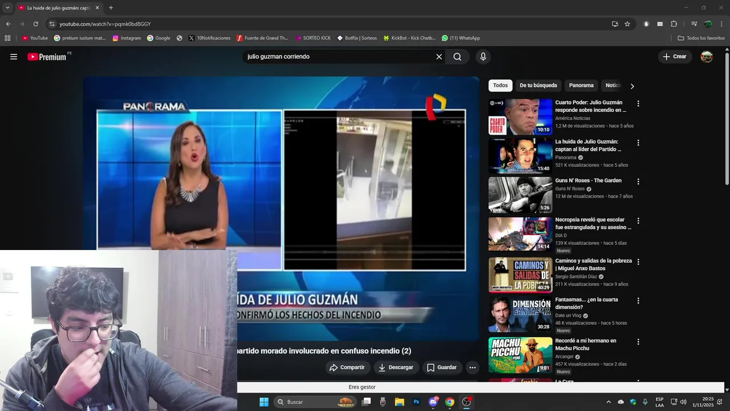Open the Windows Start menu

264,402
